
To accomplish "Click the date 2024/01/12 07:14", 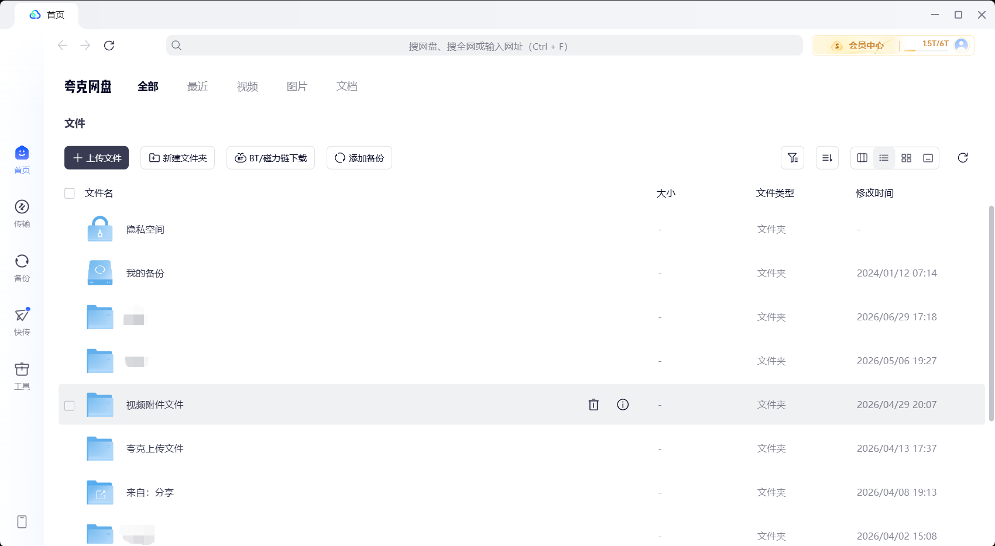I will 897,274.
